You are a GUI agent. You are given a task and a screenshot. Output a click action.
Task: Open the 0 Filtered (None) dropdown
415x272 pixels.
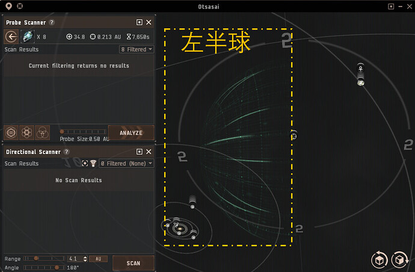(126, 164)
